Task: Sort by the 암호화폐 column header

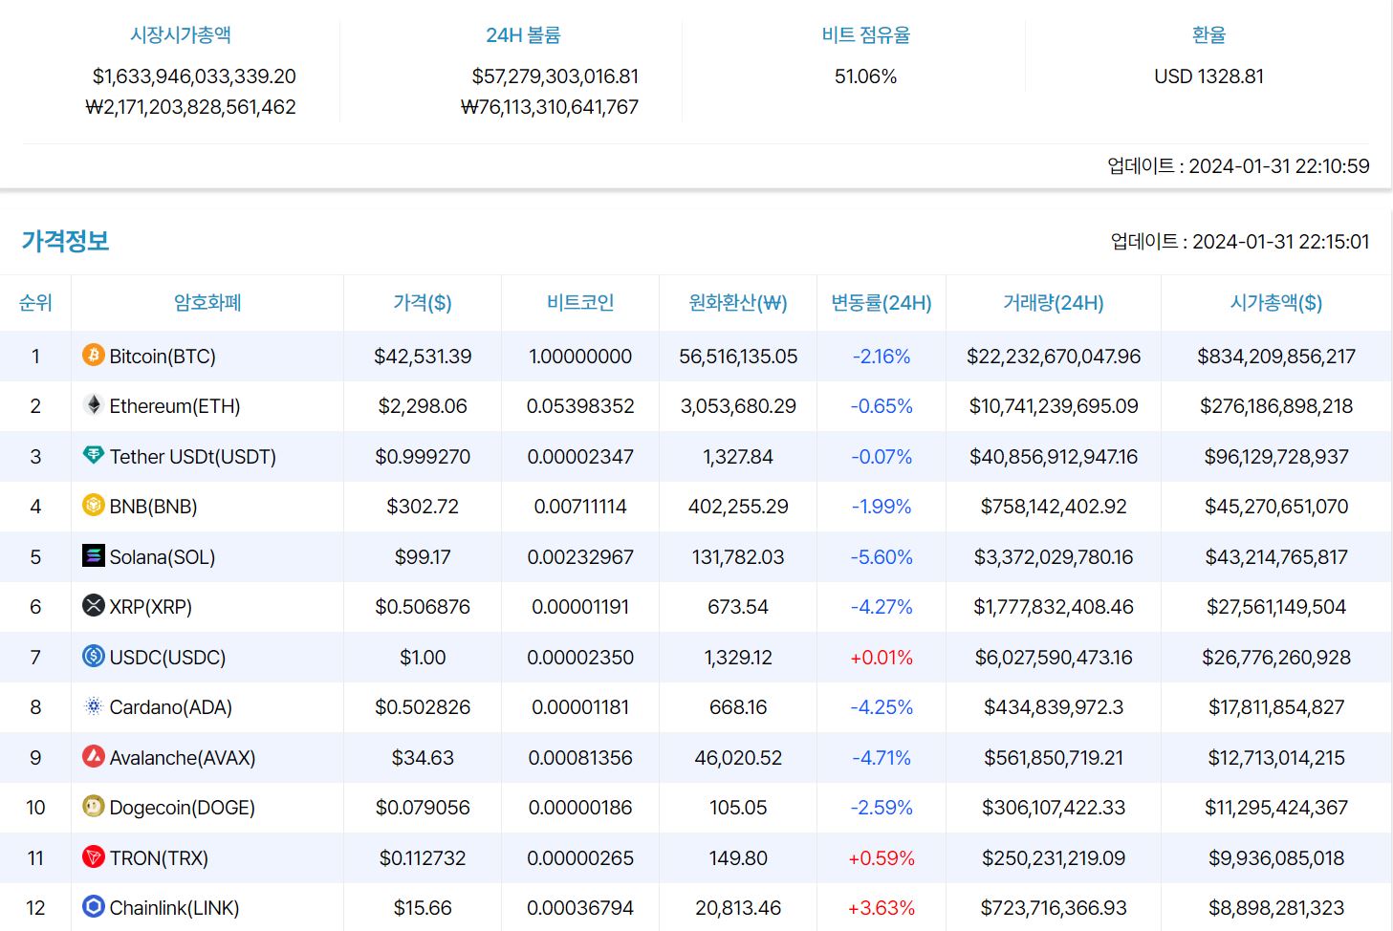Action: [x=207, y=303]
